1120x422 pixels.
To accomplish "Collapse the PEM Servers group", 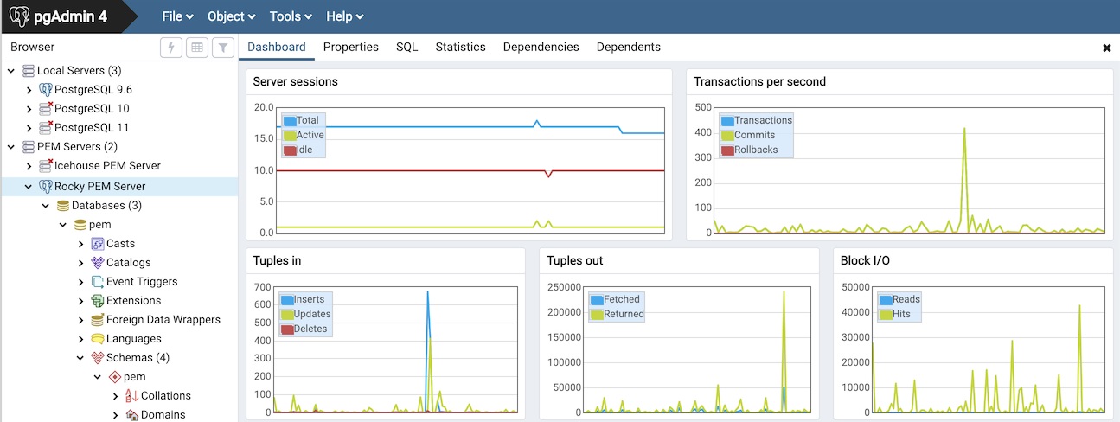I will coord(11,147).
